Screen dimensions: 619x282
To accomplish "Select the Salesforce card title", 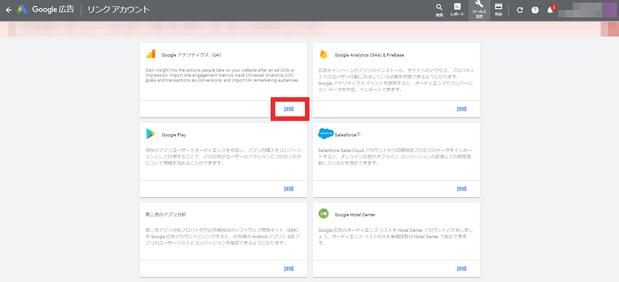I will coord(347,135).
